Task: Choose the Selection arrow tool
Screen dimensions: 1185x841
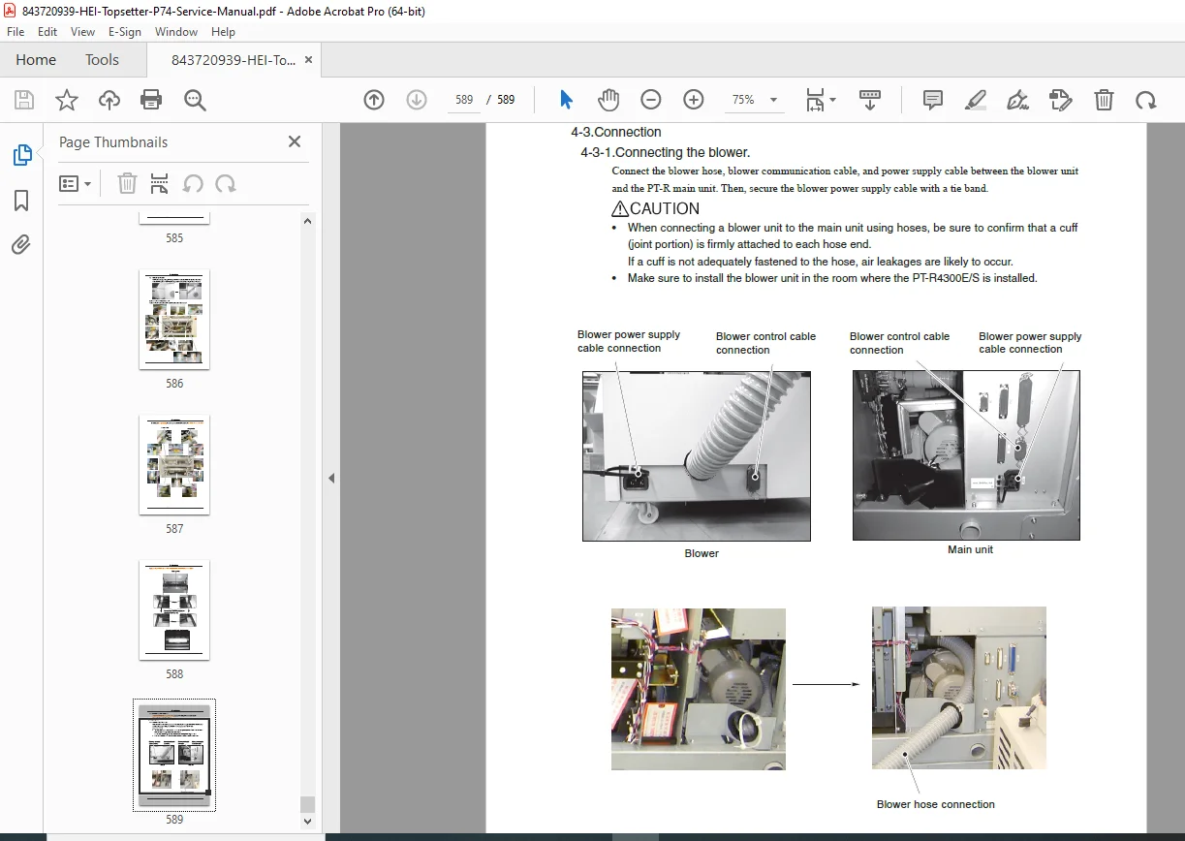Action: 567,100
